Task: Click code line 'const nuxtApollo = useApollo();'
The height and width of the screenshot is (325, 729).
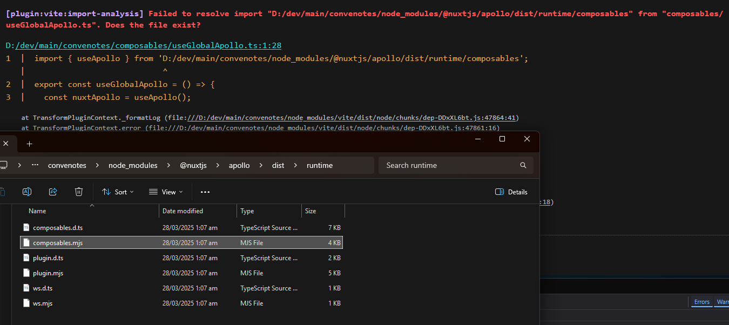Action: [118, 97]
